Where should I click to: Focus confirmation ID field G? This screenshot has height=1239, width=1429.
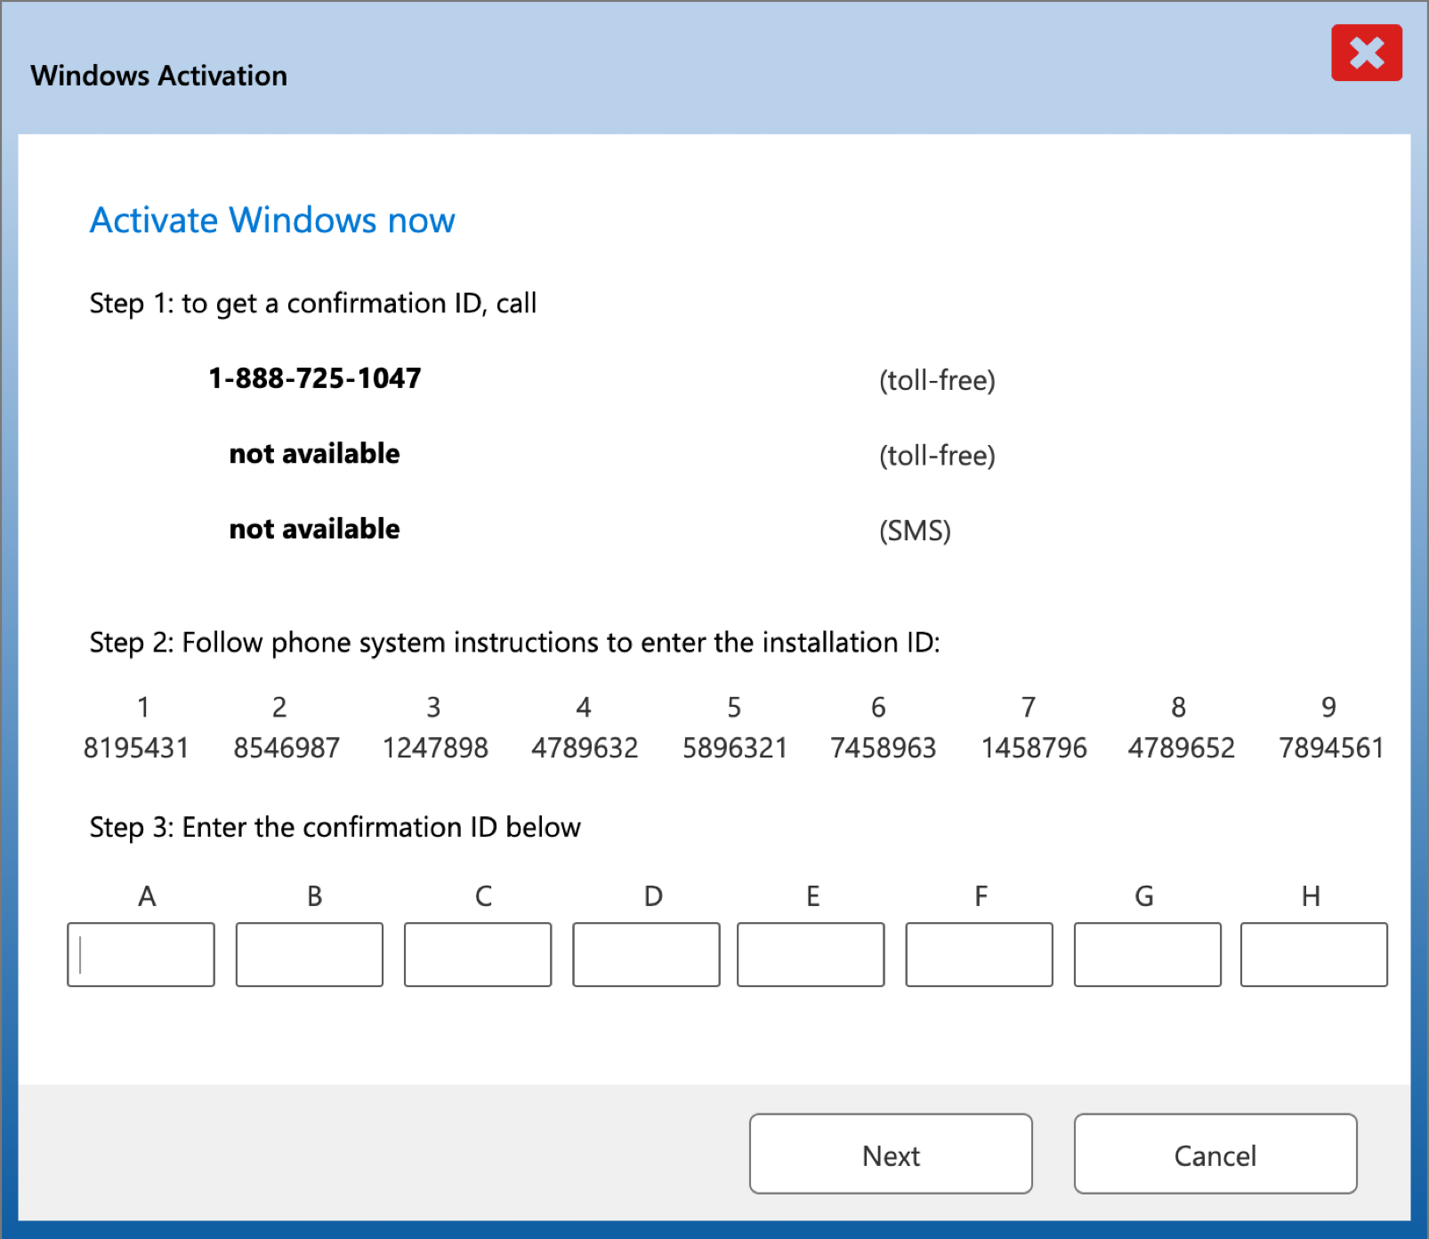[1148, 954]
